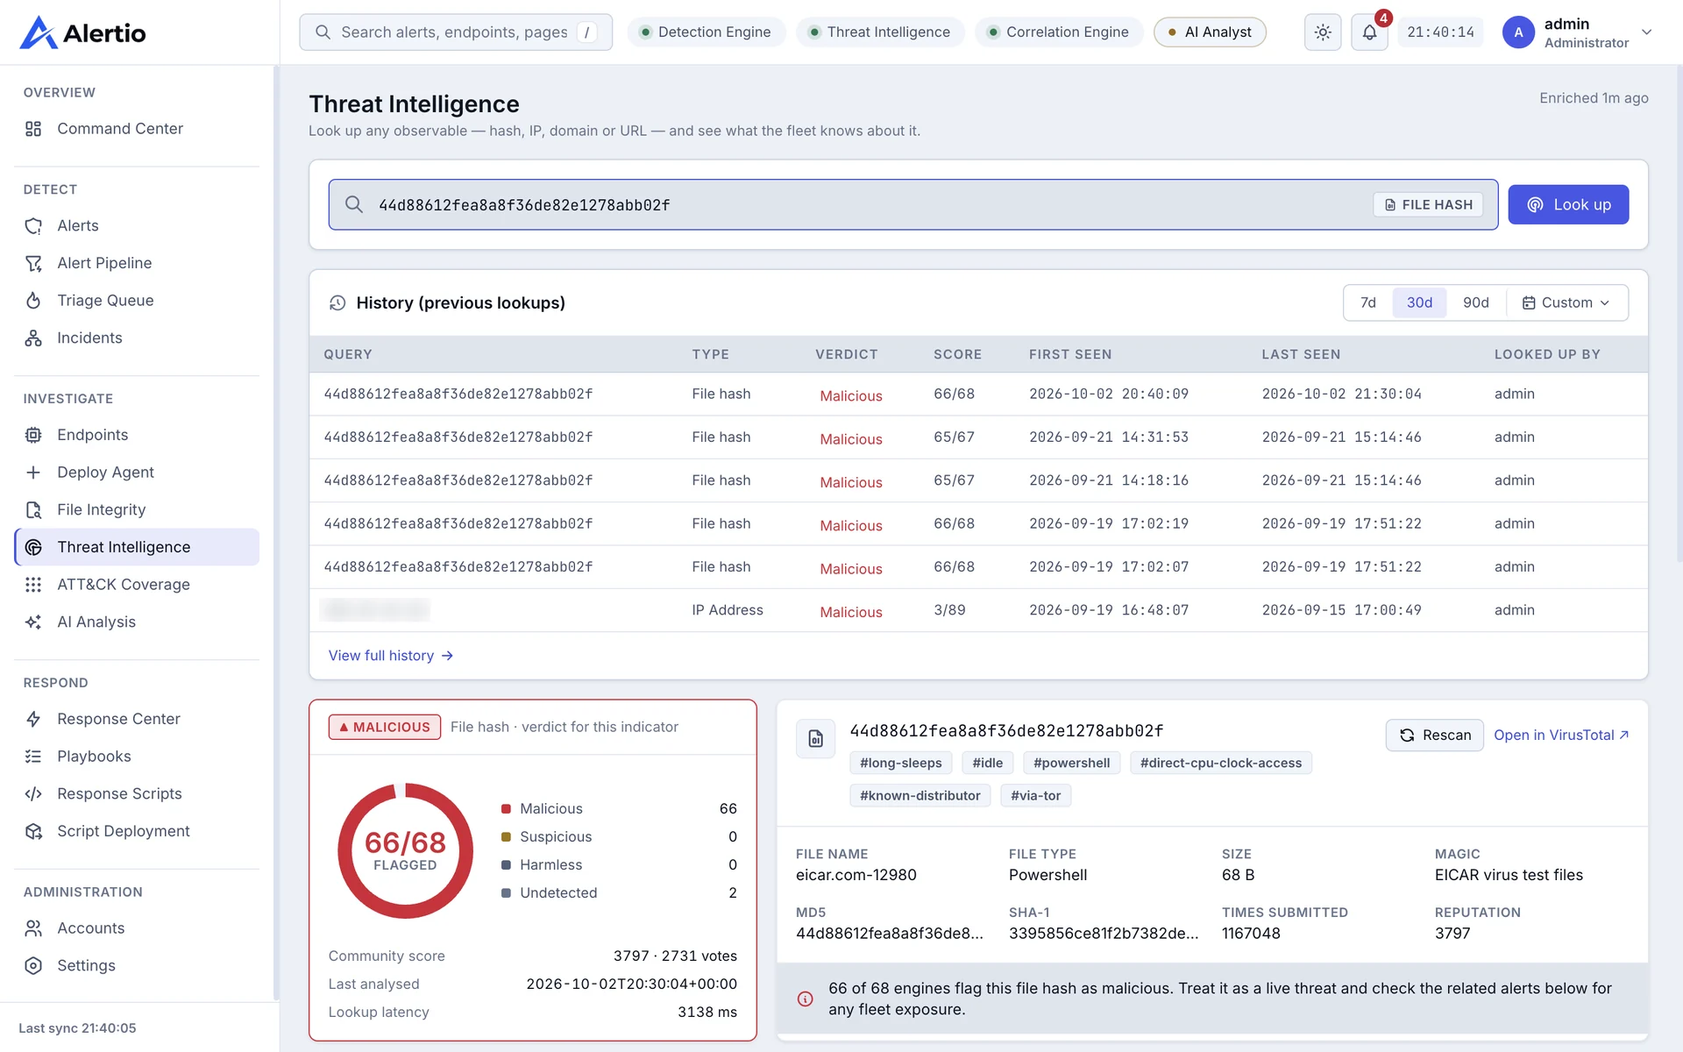The width and height of the screenshot is (1683, 1052).
Task: Click the ATT&CK Coverage grid icon
Action: pyautogui.click(x=33, y=585)
